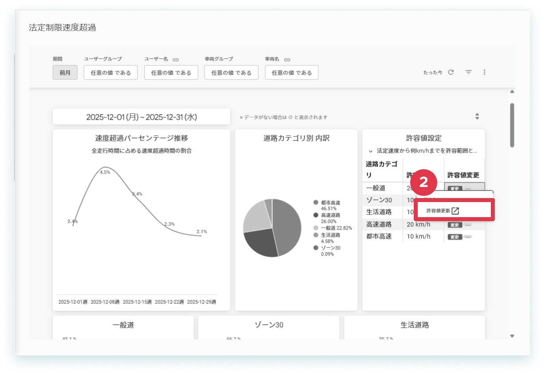Click the scrollbar up arrow
Viewport: 544px width, 374px height.
(x=512, y=92)
